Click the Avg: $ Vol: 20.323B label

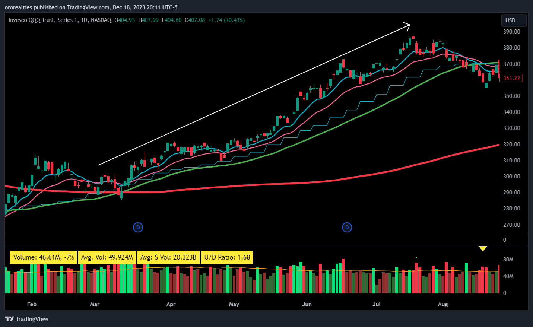point(168,257)
